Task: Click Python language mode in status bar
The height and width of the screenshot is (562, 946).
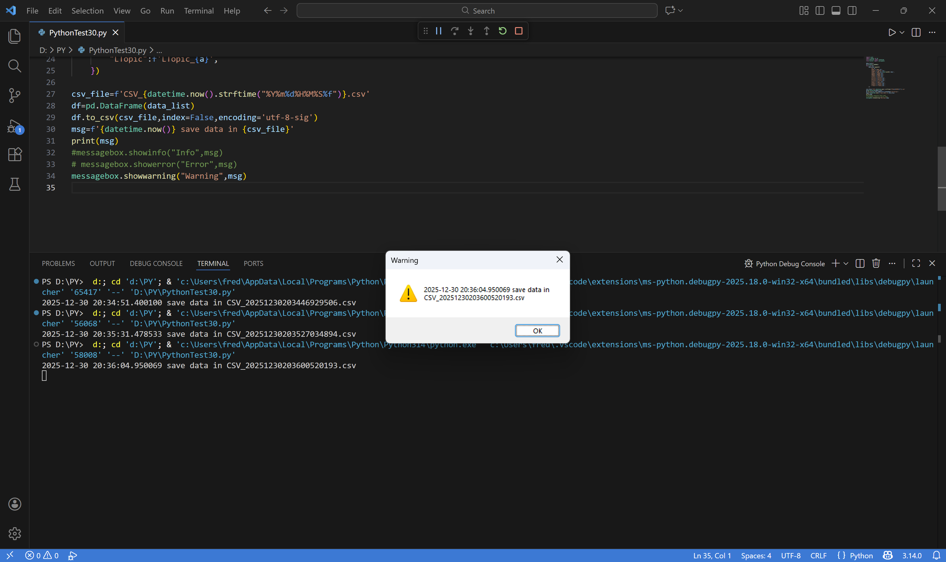Action: [861, 555]
